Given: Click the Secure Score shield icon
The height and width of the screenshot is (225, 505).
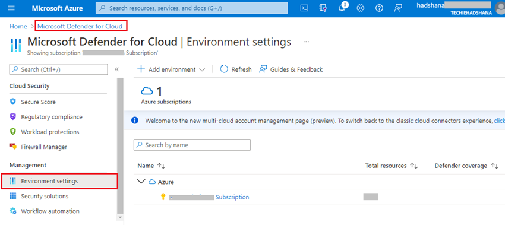Looking at the screenshot, I should click(x=13, y=102).
